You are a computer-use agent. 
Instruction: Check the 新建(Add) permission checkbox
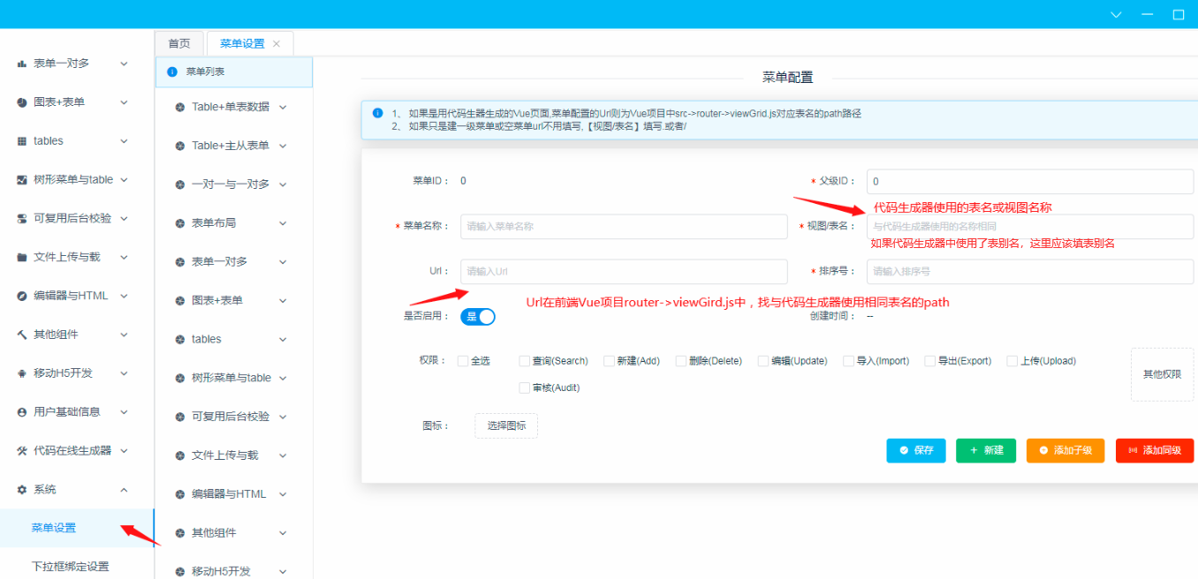(x=609, y=361)
